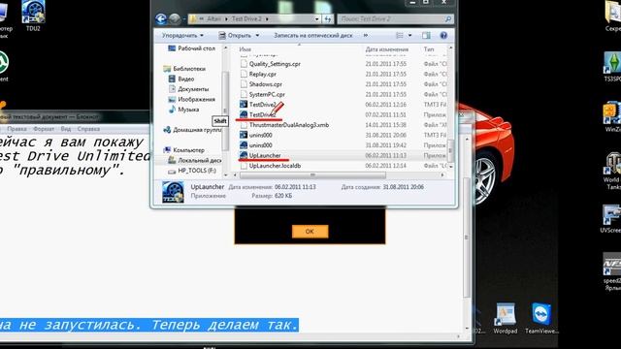Screen dimensions: 621x349
Task: Sort by the Тип column header
Action: 429,49
